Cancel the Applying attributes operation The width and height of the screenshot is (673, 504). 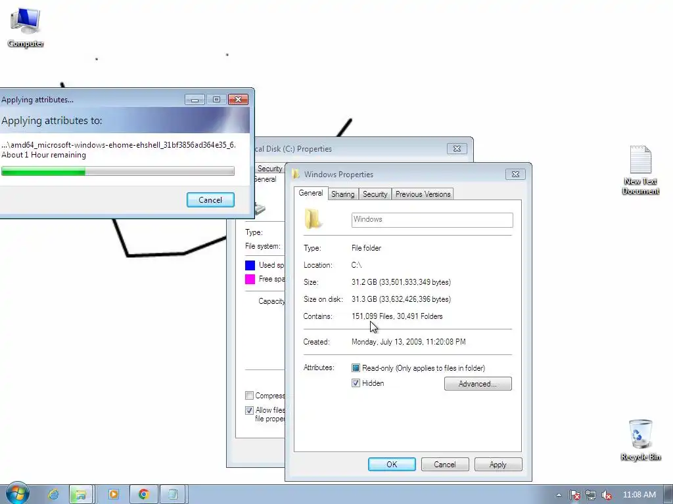click(210, 199)
